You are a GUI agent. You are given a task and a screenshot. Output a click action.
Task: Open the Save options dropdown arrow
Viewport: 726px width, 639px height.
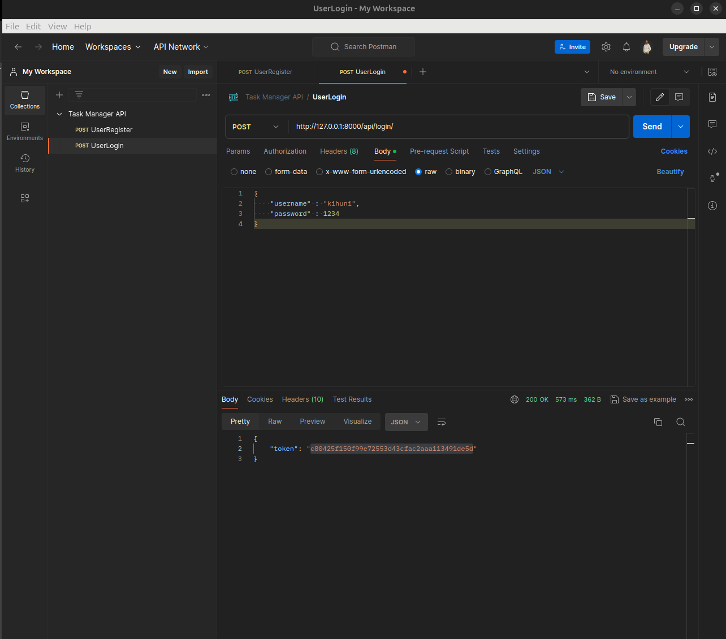click(629, 97)
